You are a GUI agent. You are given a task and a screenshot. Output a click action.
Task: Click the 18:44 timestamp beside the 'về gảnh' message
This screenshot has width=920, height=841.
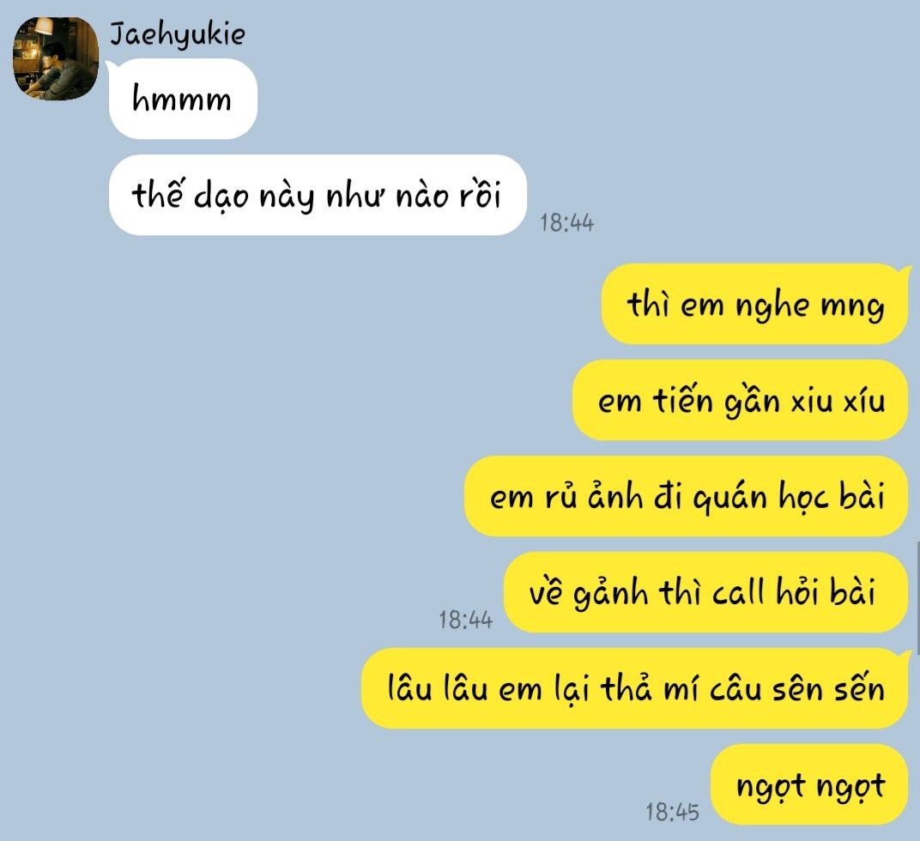tap(466, 620)
